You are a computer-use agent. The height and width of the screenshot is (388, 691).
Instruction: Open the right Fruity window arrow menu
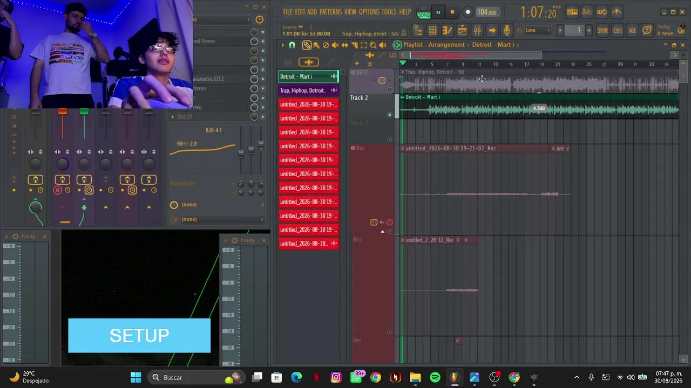(225, 240)
